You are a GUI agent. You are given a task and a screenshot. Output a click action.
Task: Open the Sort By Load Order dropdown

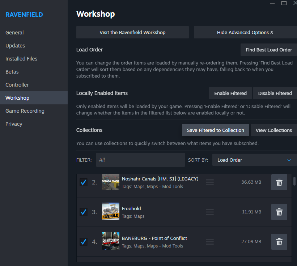tap(254, 160)
